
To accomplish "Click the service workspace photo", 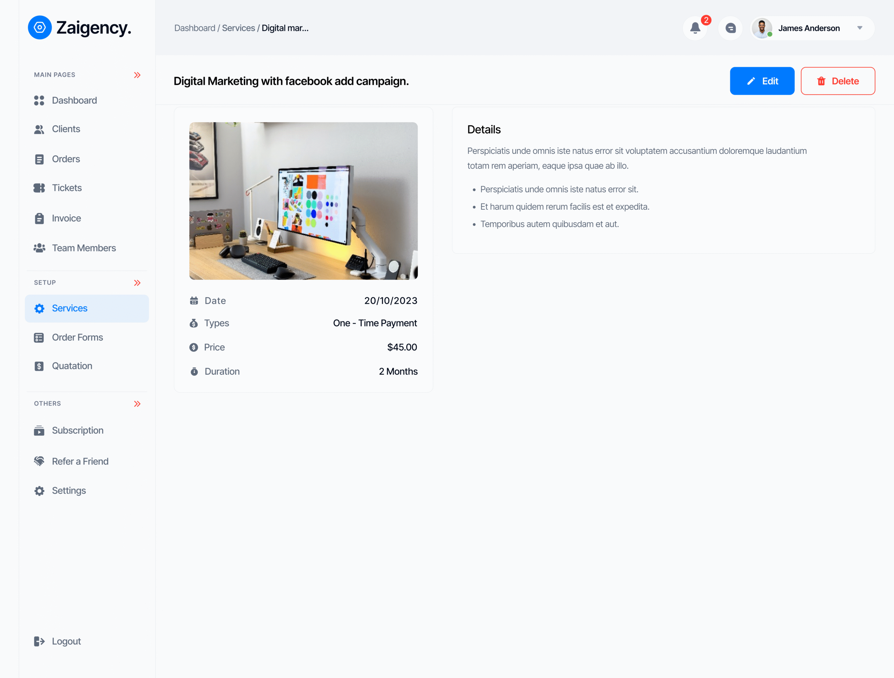I will (x=303, y=201).
